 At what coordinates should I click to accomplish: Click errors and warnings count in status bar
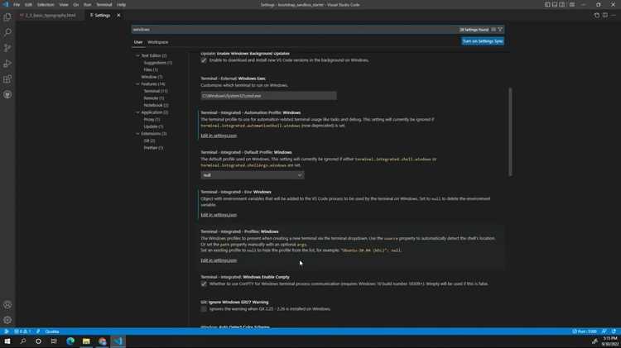(x=22, y=331)
